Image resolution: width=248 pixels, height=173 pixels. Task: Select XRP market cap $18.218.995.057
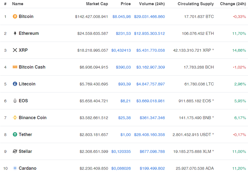[x=93, y=50]
